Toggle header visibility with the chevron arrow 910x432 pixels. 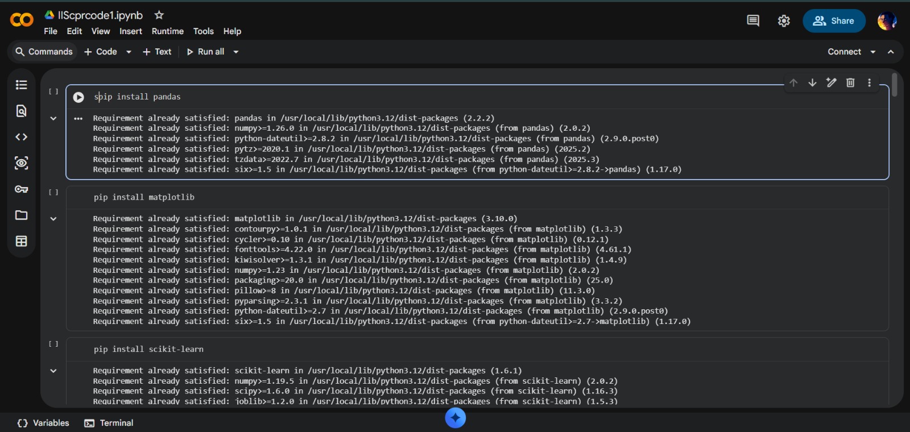click(x=891, y=52)
